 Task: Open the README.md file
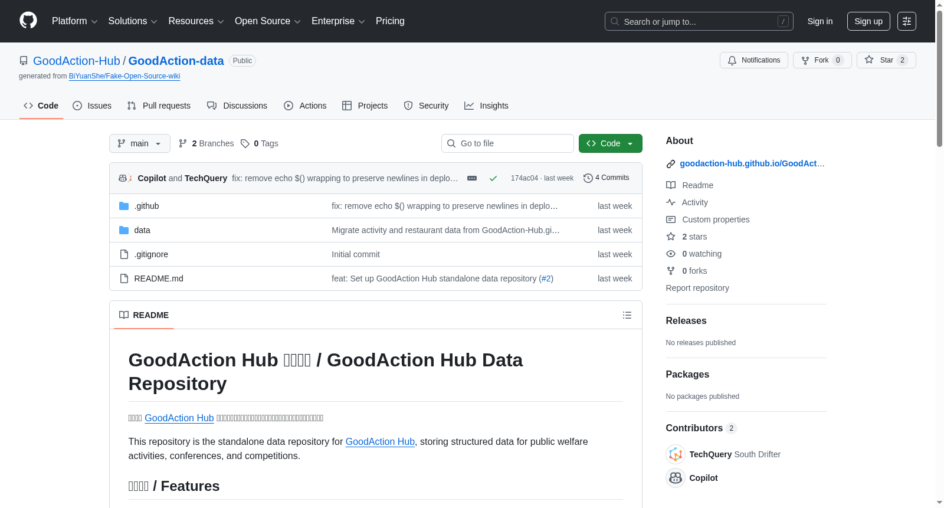click(x=159, y=278)
